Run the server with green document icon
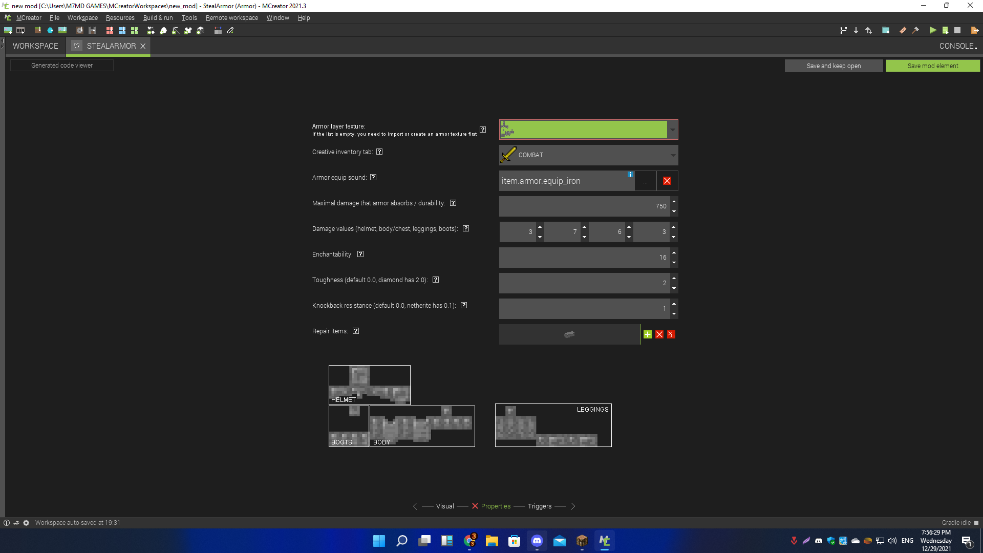This screenshot has width=983, height=553. pos(945,31)
